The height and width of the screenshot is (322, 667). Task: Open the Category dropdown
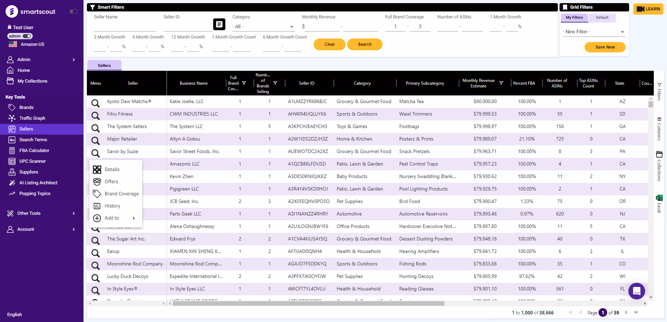click(x=263, y=26)
